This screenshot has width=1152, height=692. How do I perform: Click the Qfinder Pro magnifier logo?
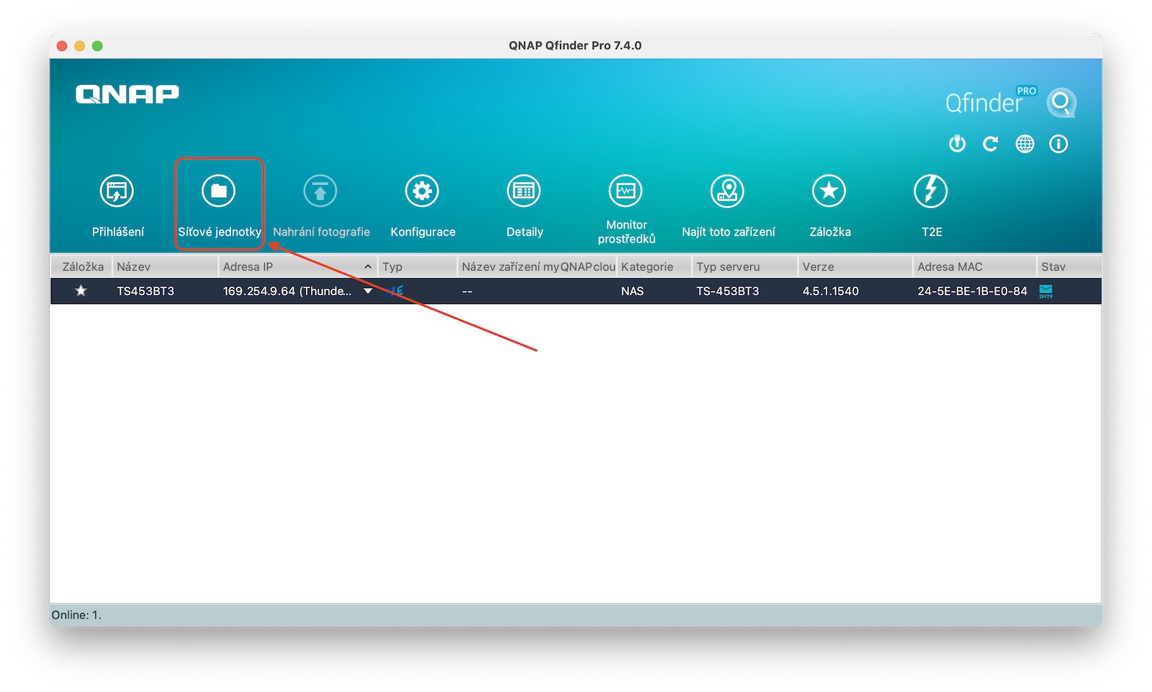pyautogui.click(x=1061, y=102)
